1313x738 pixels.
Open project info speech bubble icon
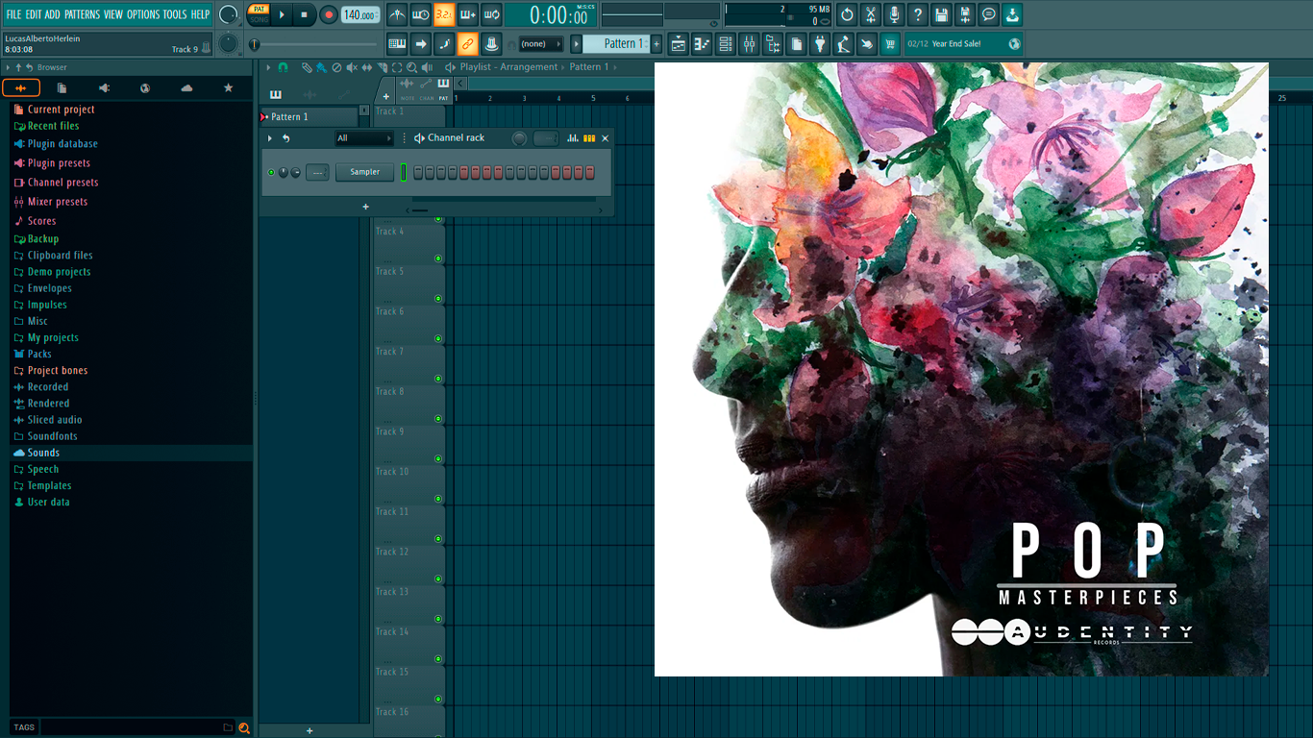point(988,14)
